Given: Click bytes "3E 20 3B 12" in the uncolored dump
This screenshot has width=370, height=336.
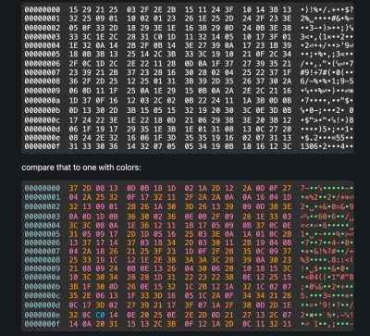Looking at the screenshot, I should [267, 120].
